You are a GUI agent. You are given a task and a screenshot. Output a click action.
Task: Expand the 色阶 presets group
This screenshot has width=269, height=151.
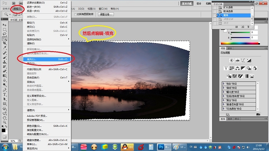click(x=223, y=83)
